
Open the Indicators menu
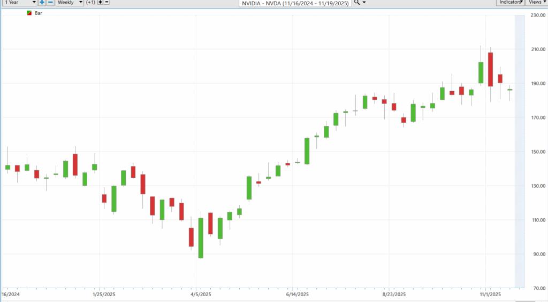click(x=510, y=3)
